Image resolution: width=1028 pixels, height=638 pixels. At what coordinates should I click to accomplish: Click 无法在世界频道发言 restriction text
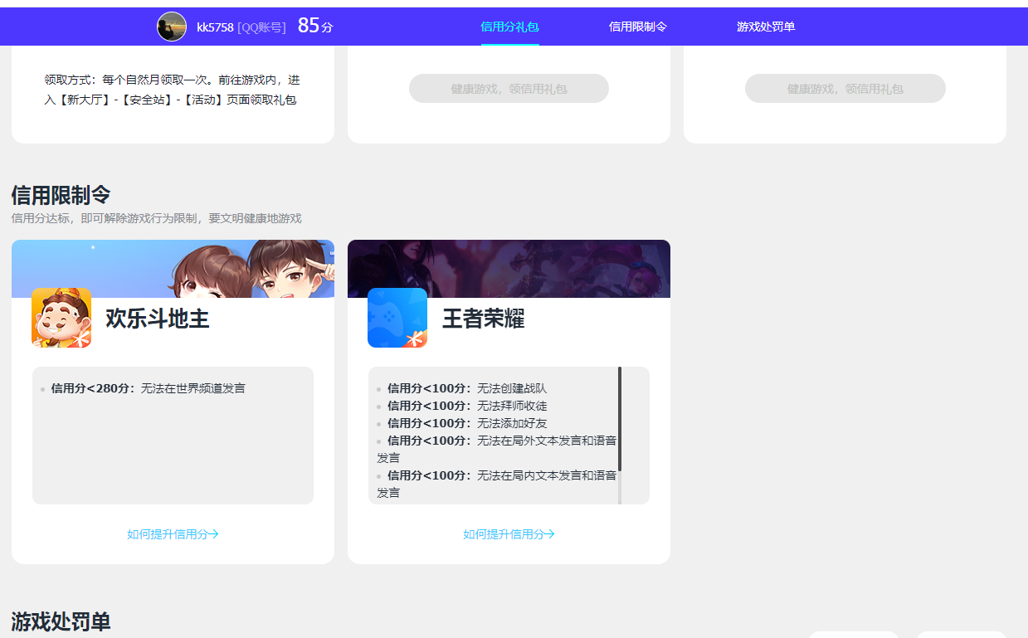[x=193, y=388]
